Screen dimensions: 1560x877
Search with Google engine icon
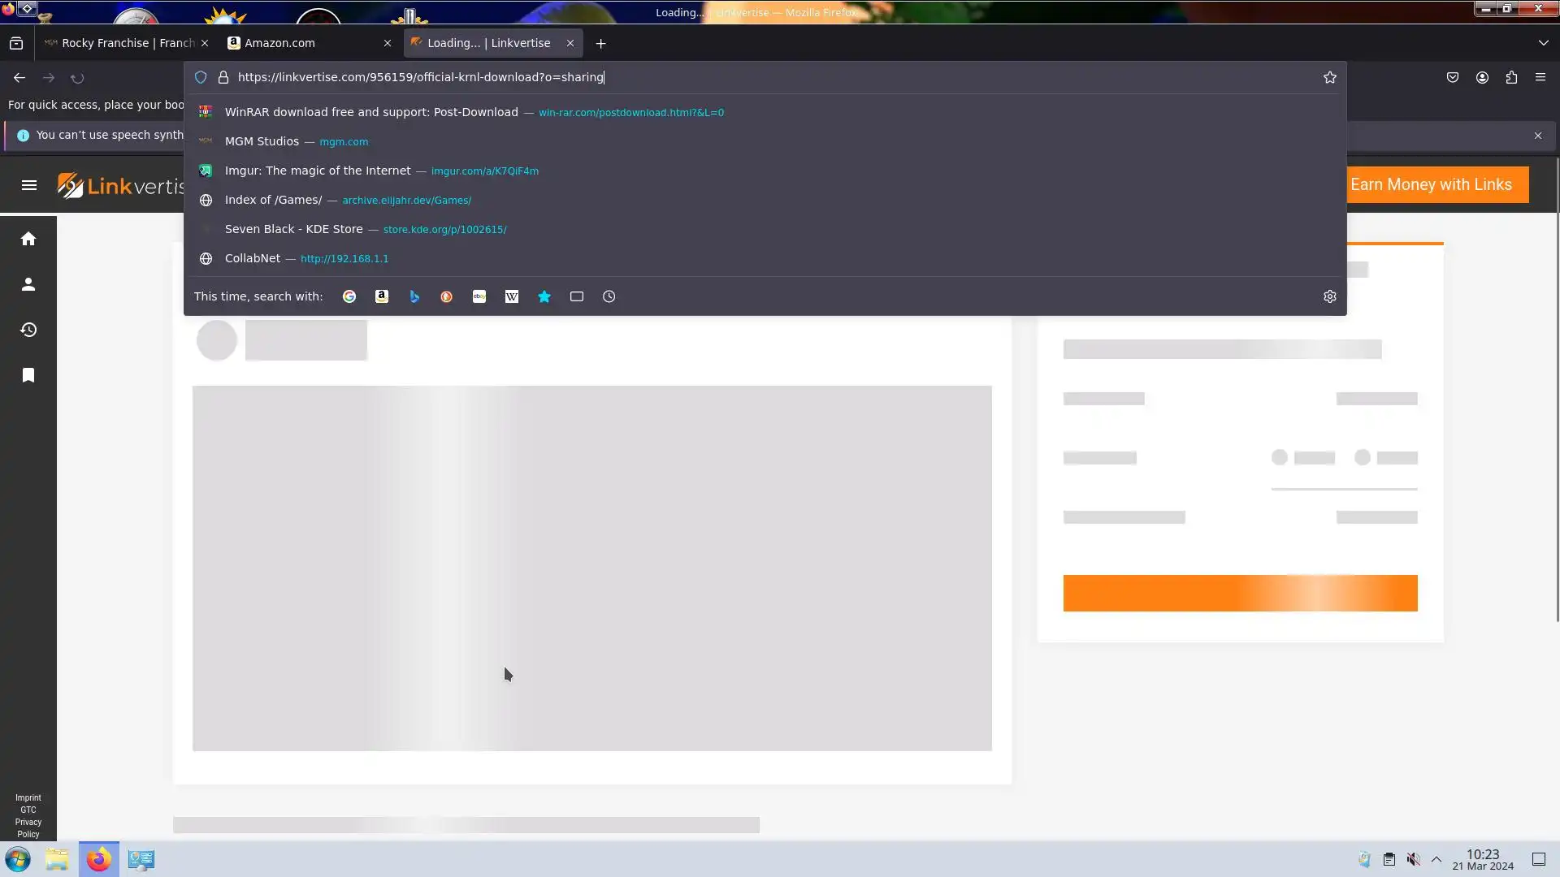(x=349, y=296)
